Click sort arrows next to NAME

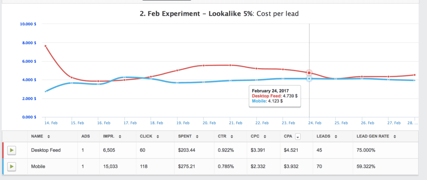click(x=49, y=136)
